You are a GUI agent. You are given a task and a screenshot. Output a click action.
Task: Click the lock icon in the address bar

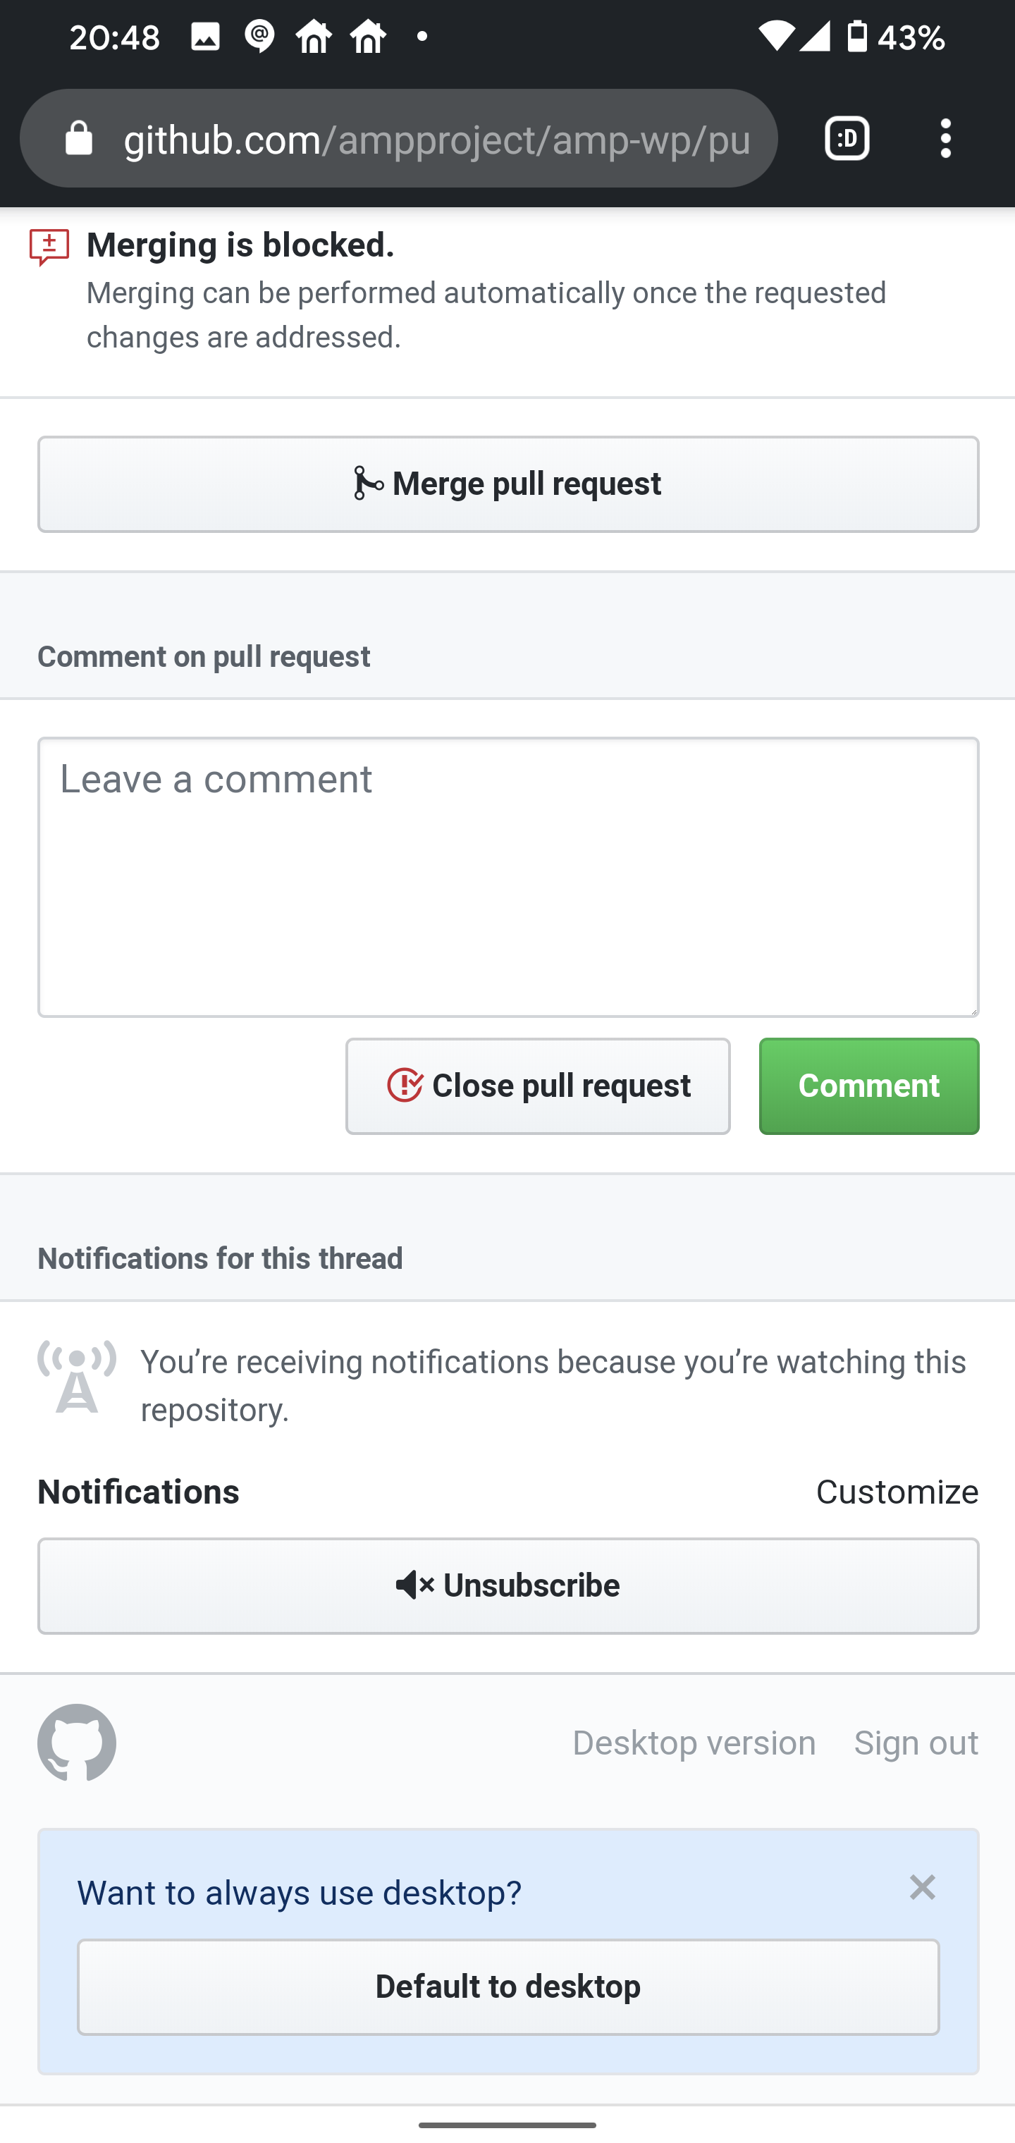point(78,138)
